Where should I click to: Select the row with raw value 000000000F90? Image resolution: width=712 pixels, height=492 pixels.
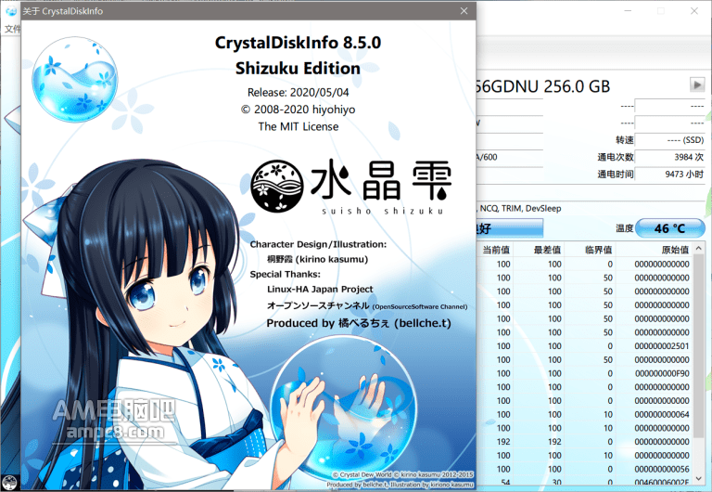coord(585,373)
